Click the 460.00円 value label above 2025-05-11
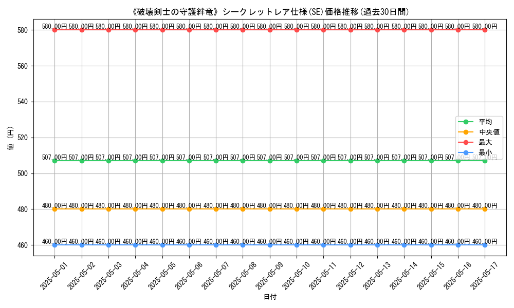 (323, 242)
